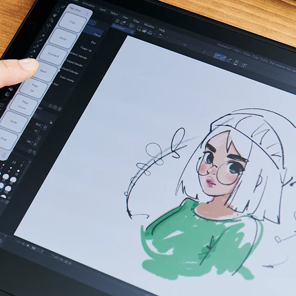Select the Pencil tool below Pen

pyautogui.click(x=33, y=51)
